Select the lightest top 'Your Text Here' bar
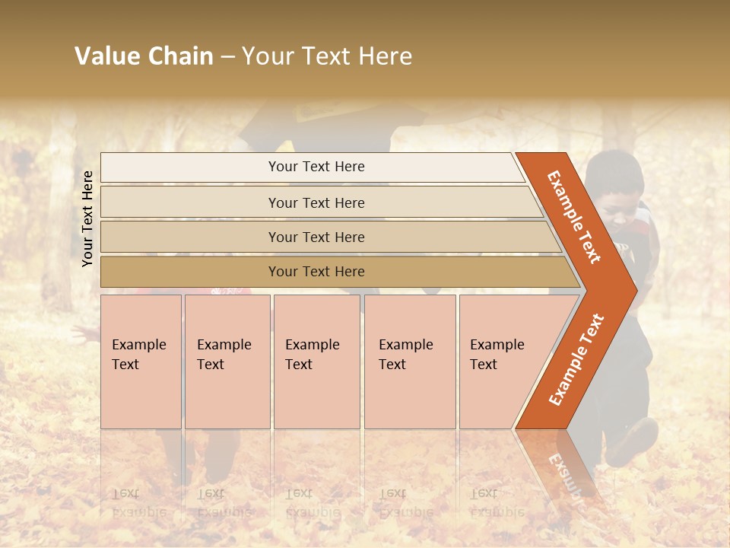 click(316, 167)
